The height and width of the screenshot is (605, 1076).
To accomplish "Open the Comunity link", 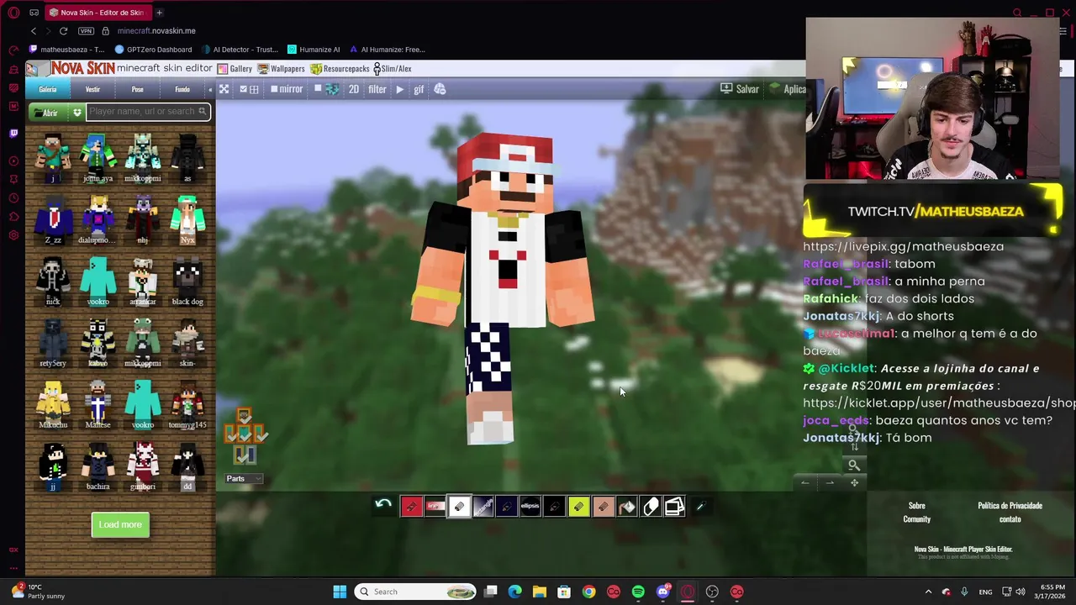I will tap(917, 519).
